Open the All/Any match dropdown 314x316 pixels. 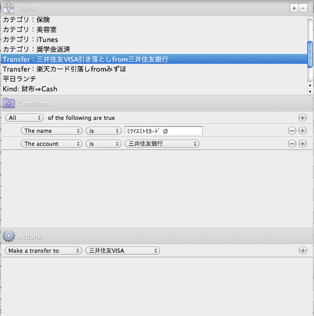coord(24,118)
